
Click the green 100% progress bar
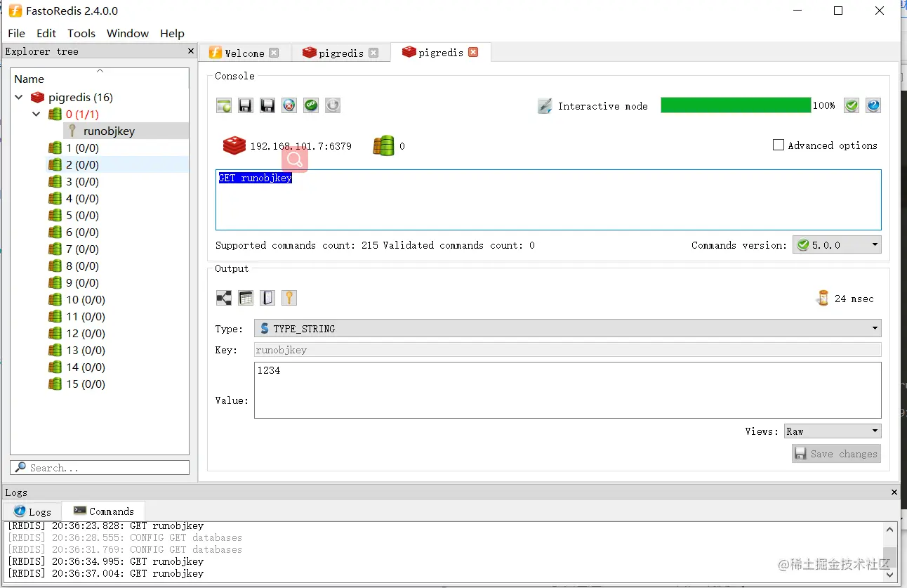(736, 105)
